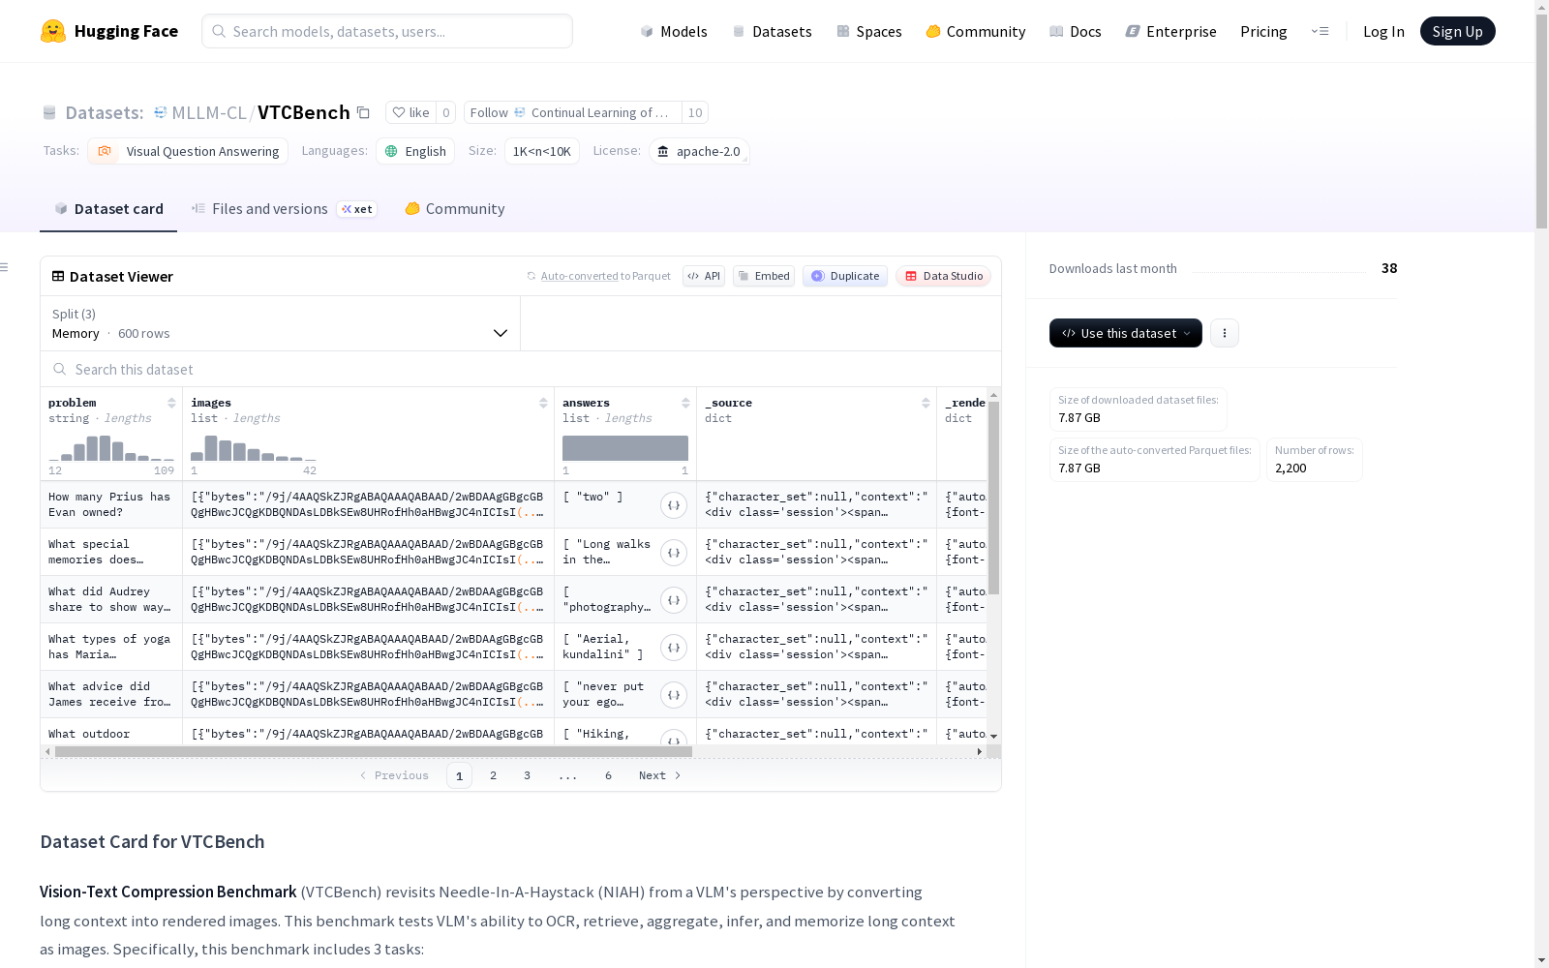Click the Sign Up button
1549x968 pixels.
(x=1458, y=31)
